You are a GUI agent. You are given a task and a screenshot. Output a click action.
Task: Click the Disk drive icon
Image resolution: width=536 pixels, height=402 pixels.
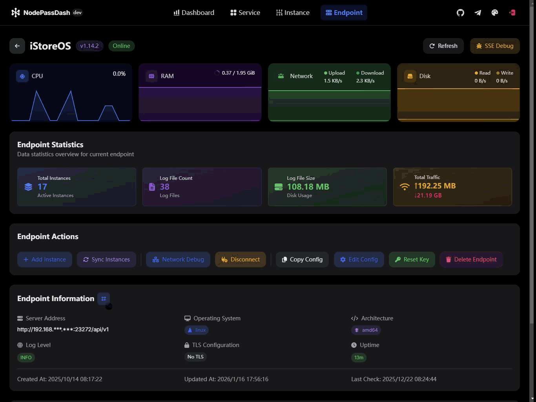tap(410, 76)
